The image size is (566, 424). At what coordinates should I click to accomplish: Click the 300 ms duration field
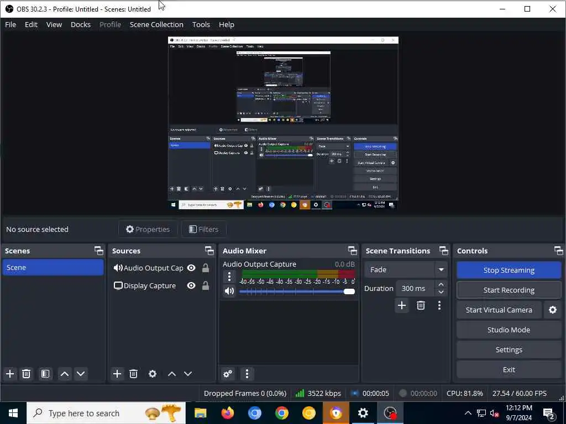[415, 288]
